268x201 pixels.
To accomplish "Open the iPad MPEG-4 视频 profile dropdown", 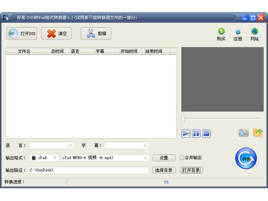I will 105,158.
